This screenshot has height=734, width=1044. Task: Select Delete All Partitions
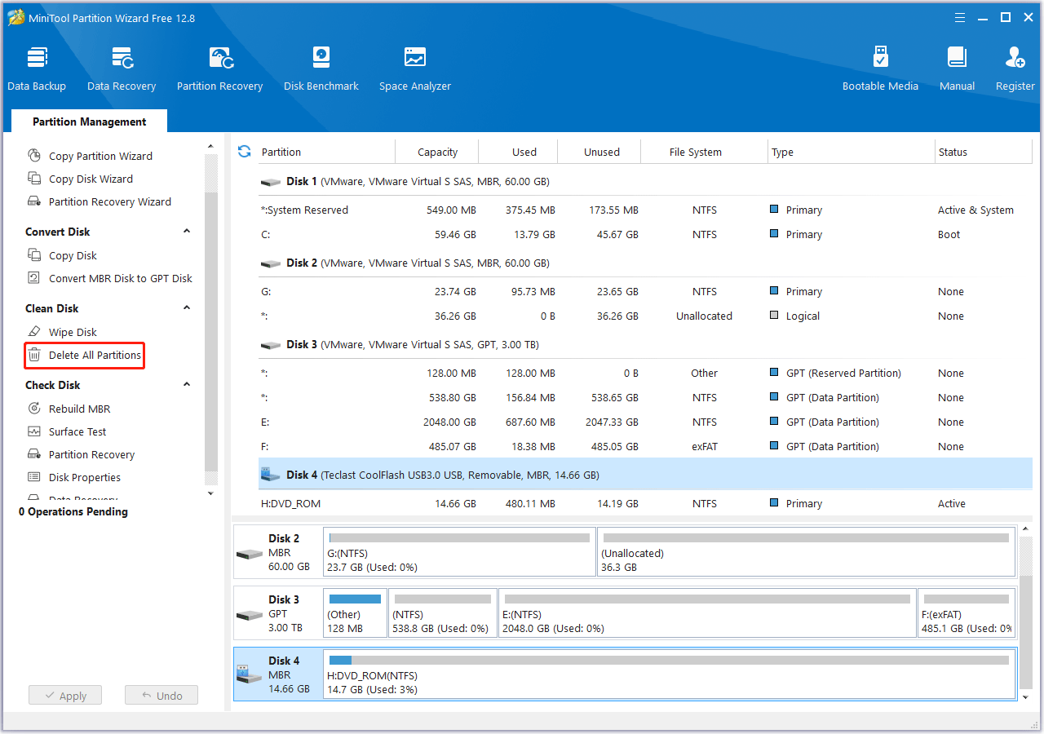95,355
